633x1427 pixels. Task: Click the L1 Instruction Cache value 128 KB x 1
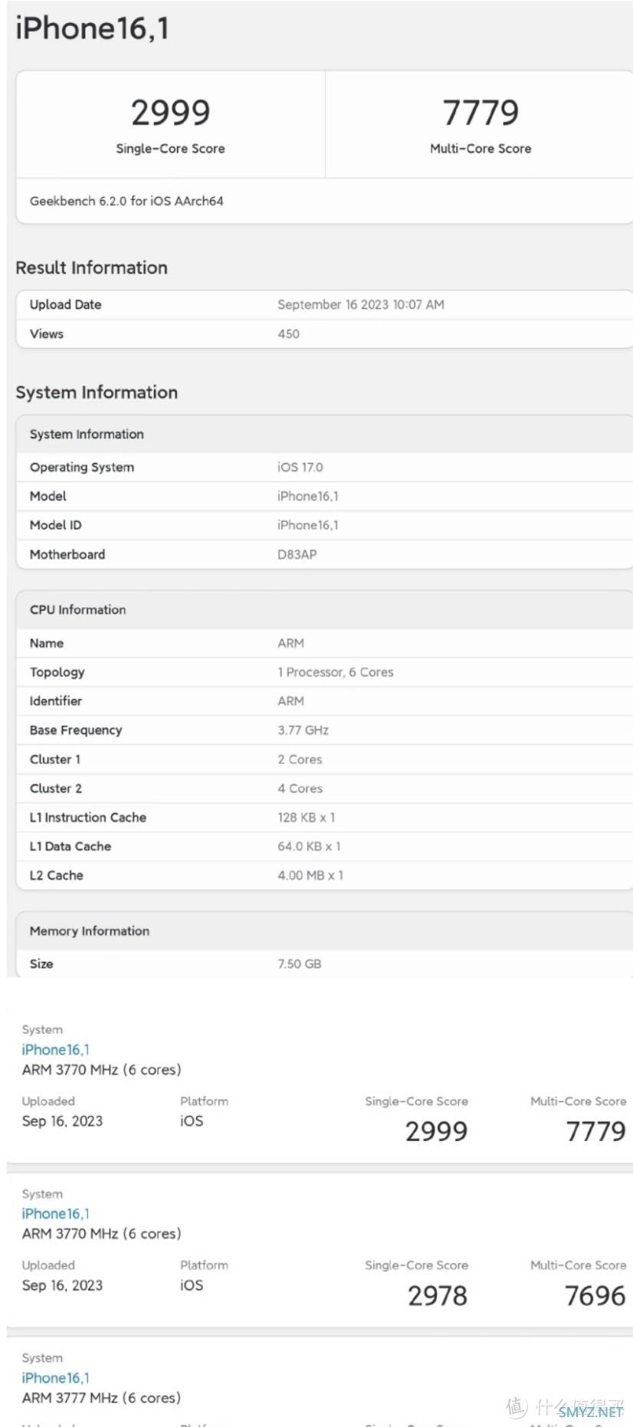click(x=306, y=818)
